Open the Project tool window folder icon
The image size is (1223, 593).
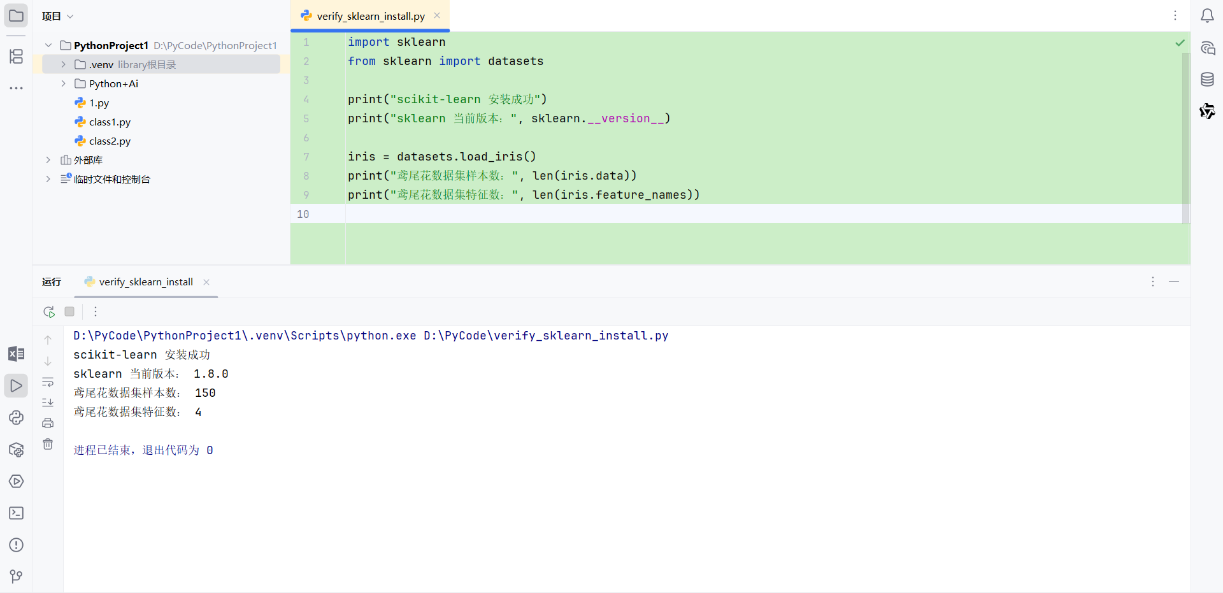16,15
